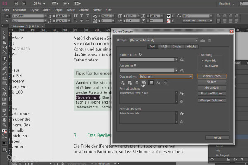This screenshot has height=165, width=248.
Task: Apply All Caps (TT) formatting
Action: coord(76,16)
